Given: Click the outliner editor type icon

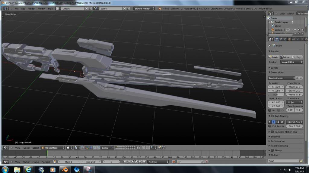Looking at the screenshot, I should [x=270, y=14].
